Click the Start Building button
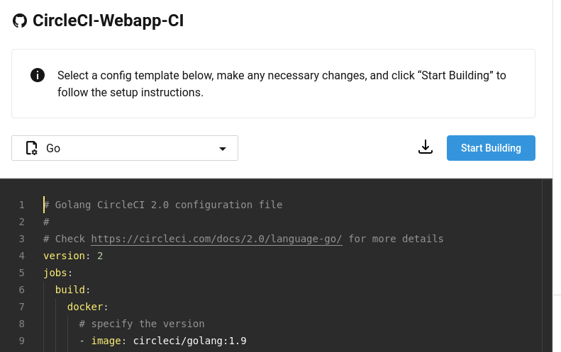The image size is (561, 352). tap(491, 148)
